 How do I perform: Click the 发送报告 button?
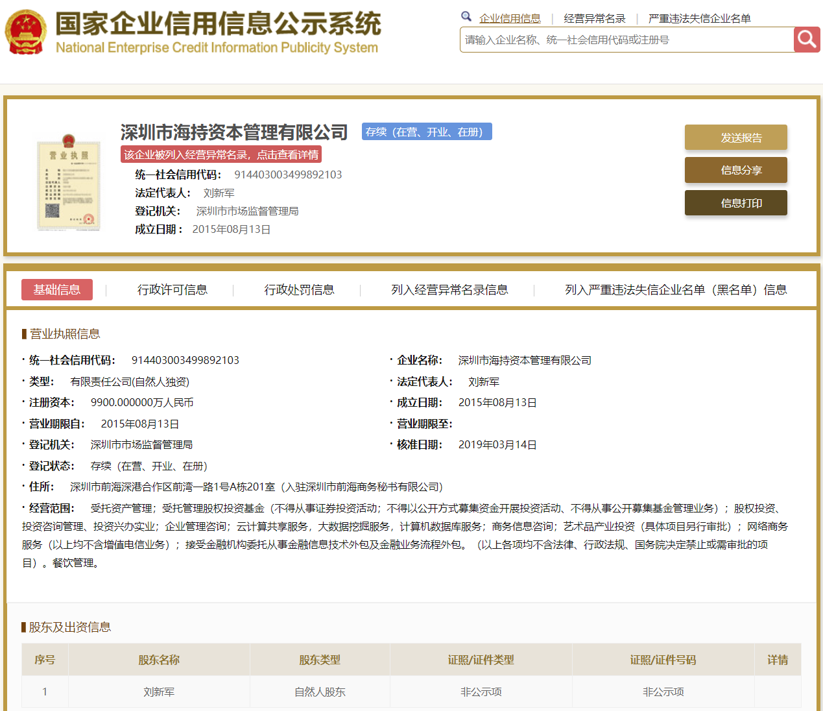click(735, 138)
